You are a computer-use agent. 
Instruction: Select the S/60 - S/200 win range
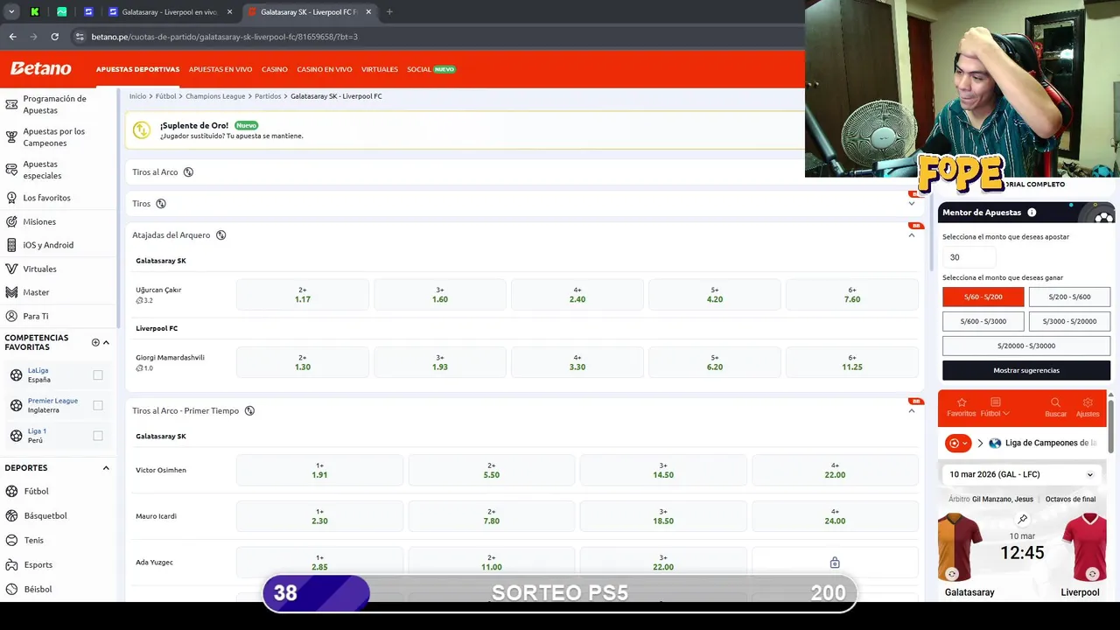point(983,297)
